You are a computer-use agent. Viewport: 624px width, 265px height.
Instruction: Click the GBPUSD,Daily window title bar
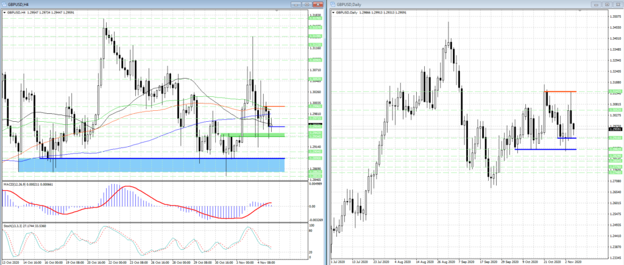[x=457, y=4]
